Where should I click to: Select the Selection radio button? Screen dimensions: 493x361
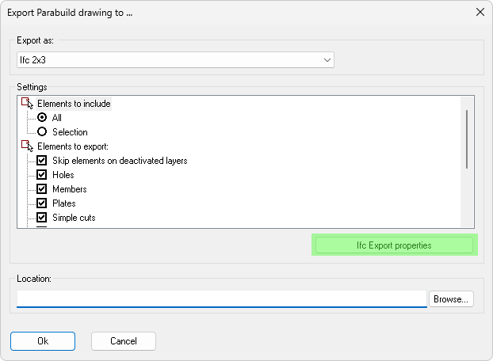tap(42, 131)
